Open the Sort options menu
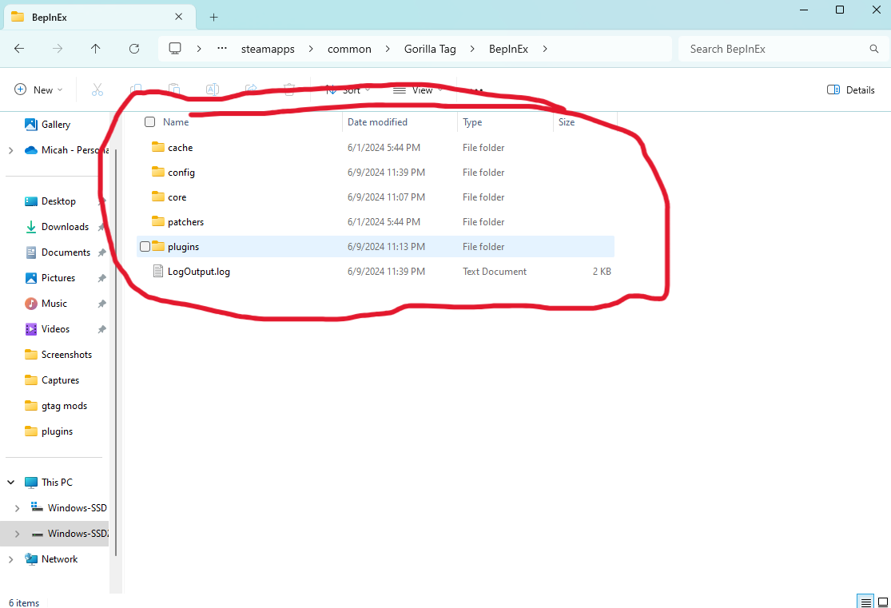Viewport: 891px width, 608px height. (x=348, y=90)
